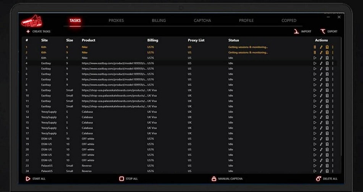Viewport: 363px width, 192px height.
Task: Open more options for task 11
Action: pos(333,101)
